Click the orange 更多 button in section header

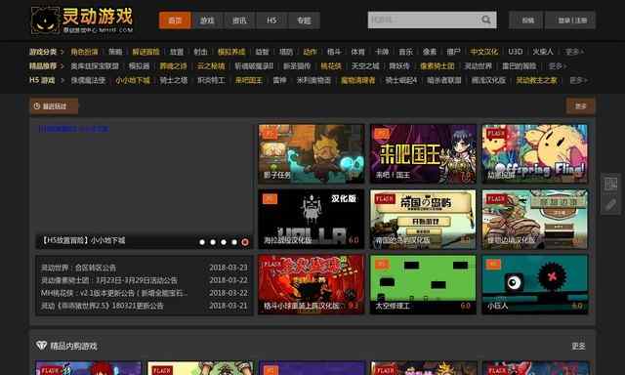[x=581, y=106]
